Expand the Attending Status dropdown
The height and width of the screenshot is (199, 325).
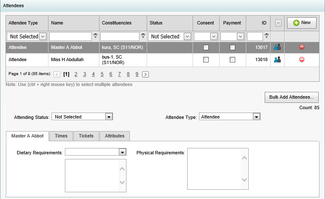pos(109,117)
